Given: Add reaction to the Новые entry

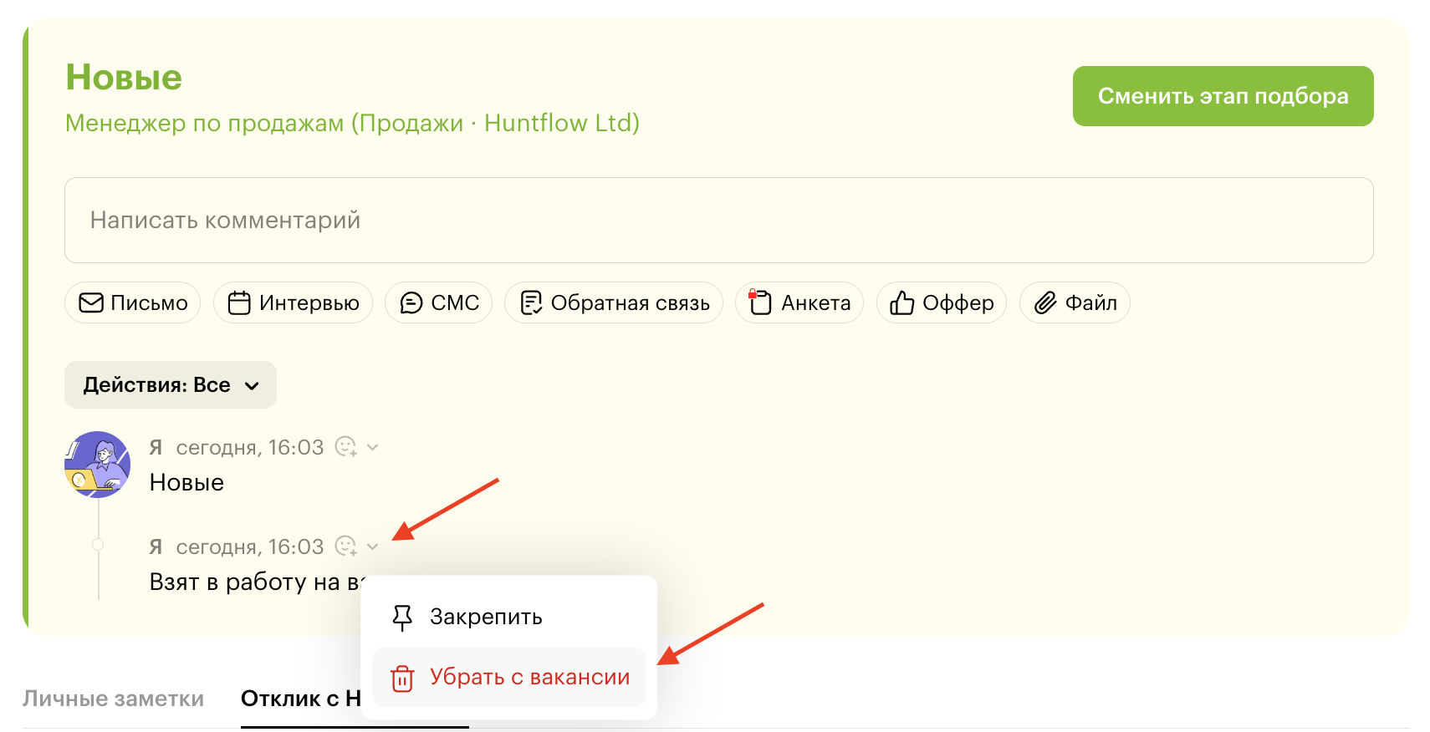Looking at the screenshot, I should [x=345, y=447].
